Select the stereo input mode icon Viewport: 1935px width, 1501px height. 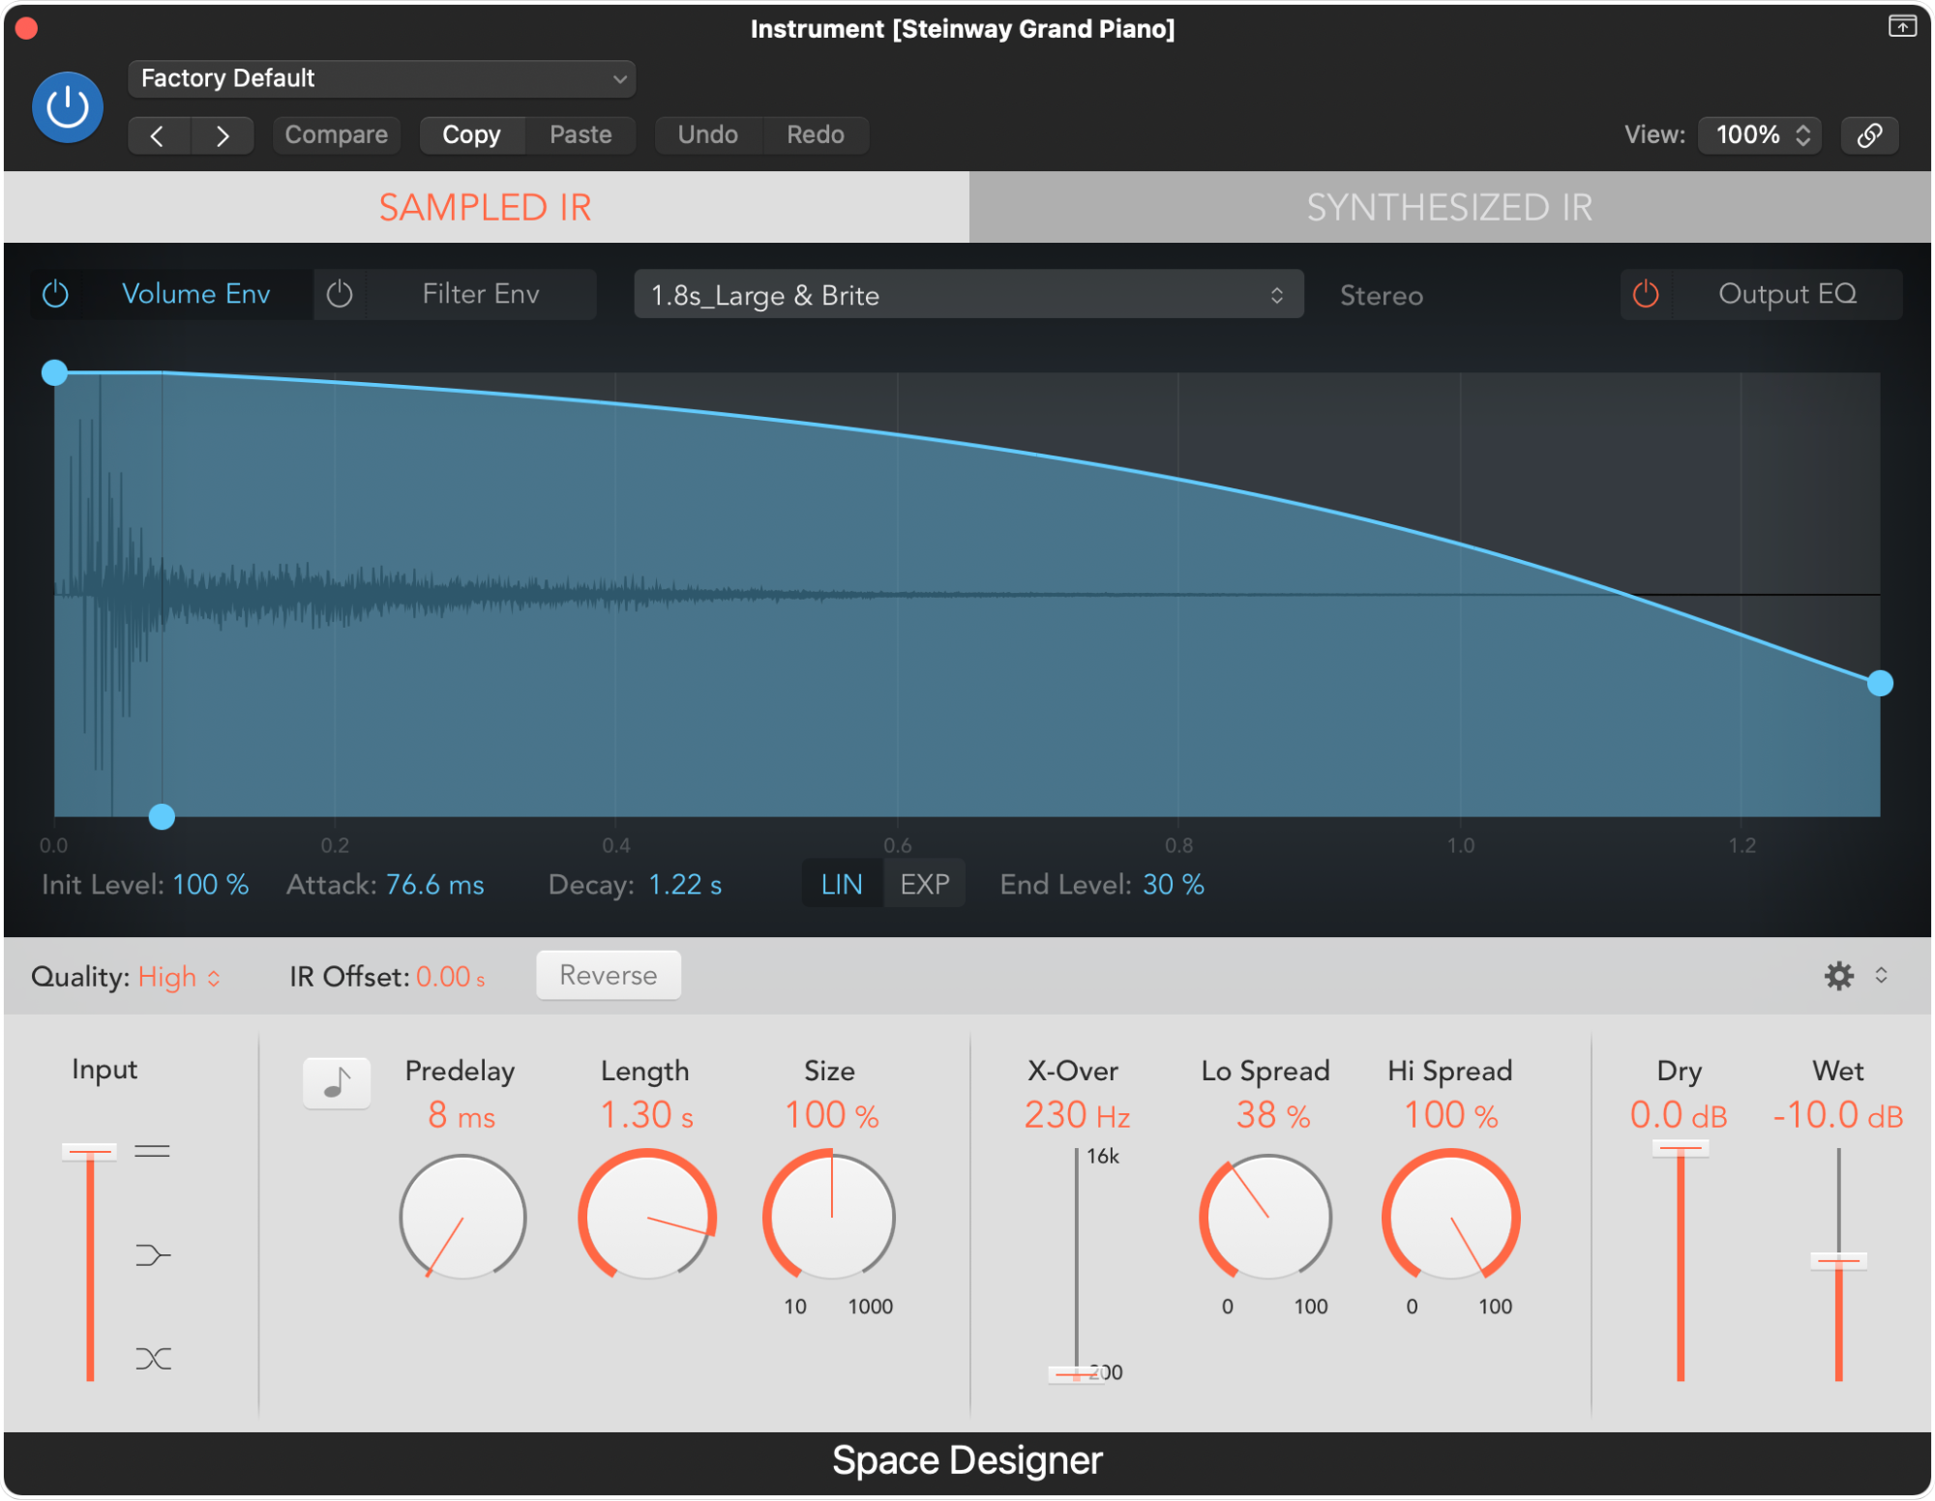tap(152, 1151)
